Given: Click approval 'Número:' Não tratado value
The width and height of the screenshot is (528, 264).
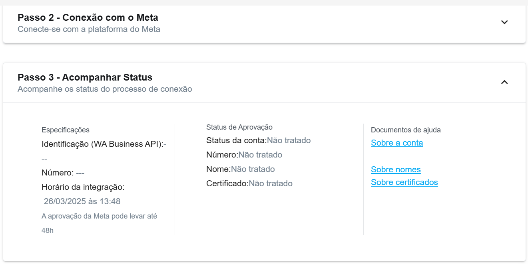Looking at the screenshot, I should point(260,155).
